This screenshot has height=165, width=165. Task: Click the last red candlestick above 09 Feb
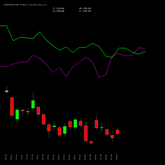coord(117,132)
